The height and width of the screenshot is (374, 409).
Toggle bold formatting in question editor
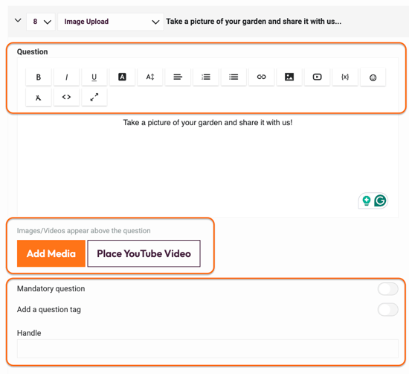click(x=39, y=77)
